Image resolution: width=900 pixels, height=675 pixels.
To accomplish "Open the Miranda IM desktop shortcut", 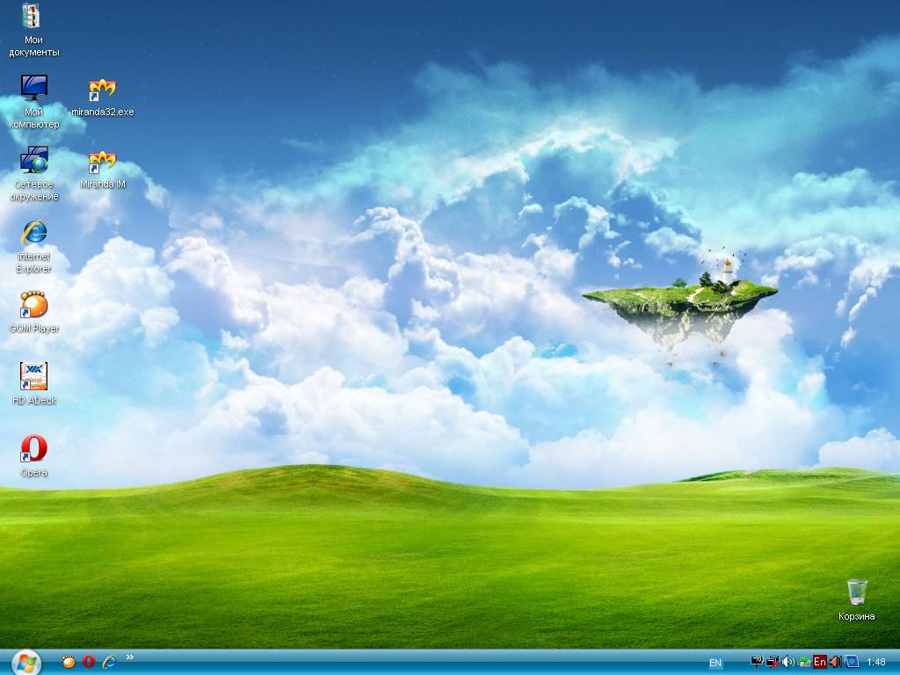I will pyautogui.click(x=103, y=163).
